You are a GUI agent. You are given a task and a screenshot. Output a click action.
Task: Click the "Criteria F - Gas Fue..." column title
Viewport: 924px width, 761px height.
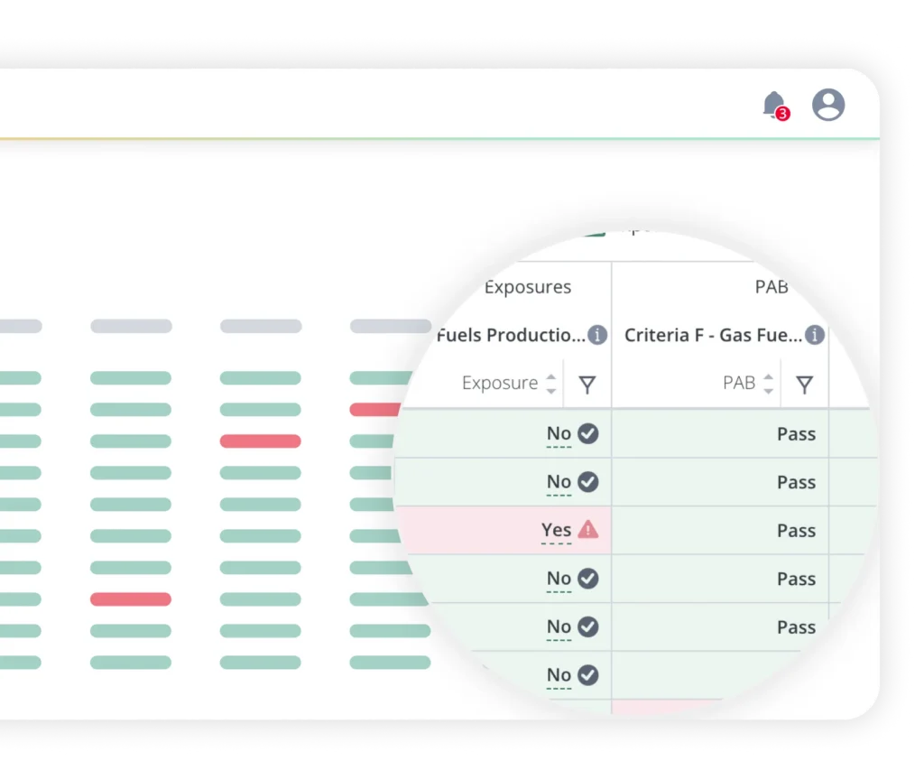coord(713,335)
